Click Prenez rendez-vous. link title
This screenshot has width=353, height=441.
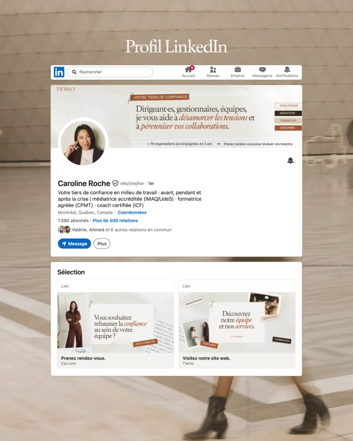point(83,358)
